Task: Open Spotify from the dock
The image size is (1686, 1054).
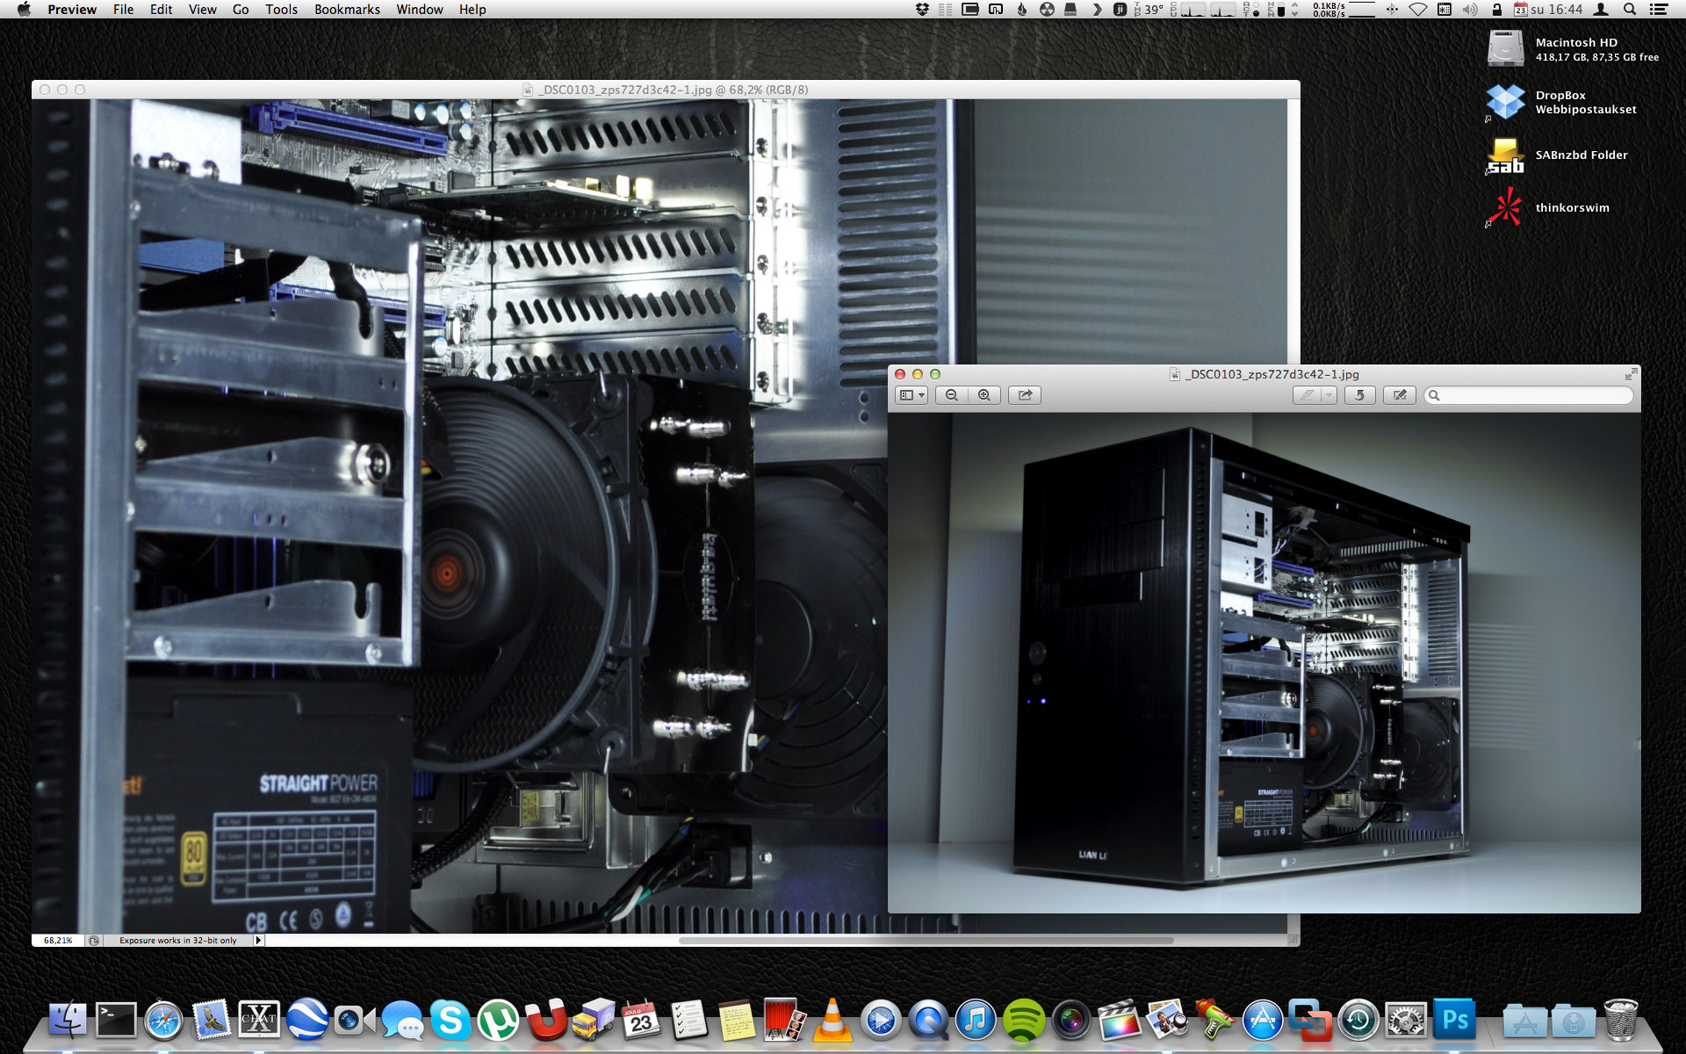Action: coord(1023,1021)
